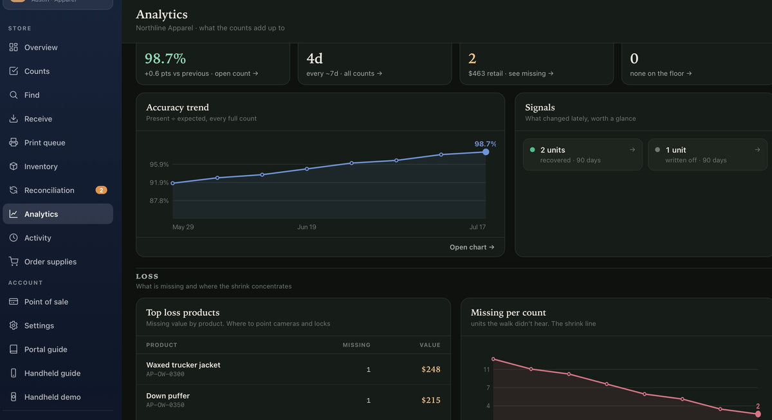Click the VALUE column header
The height and width of the screenshot is (420, 772).
click(x=430, y=345)
